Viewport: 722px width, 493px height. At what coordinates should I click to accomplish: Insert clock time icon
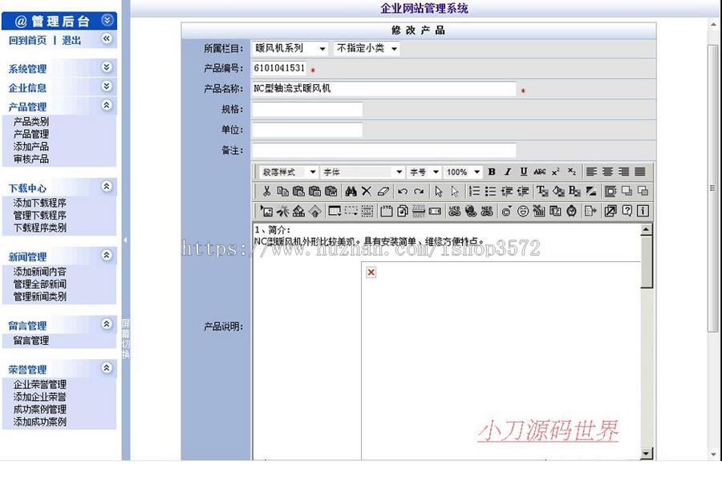tap(571, 211)
